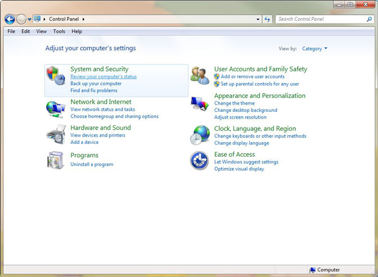The image size is (378, 277).
Task: Open the Edit menu
Action: [x=25, y=31]
